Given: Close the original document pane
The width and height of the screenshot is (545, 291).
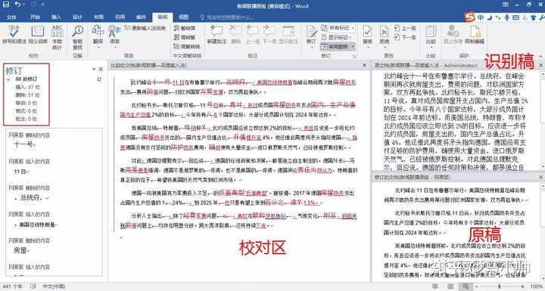Looking at the screenshot, I should click(x=541, y=65).
